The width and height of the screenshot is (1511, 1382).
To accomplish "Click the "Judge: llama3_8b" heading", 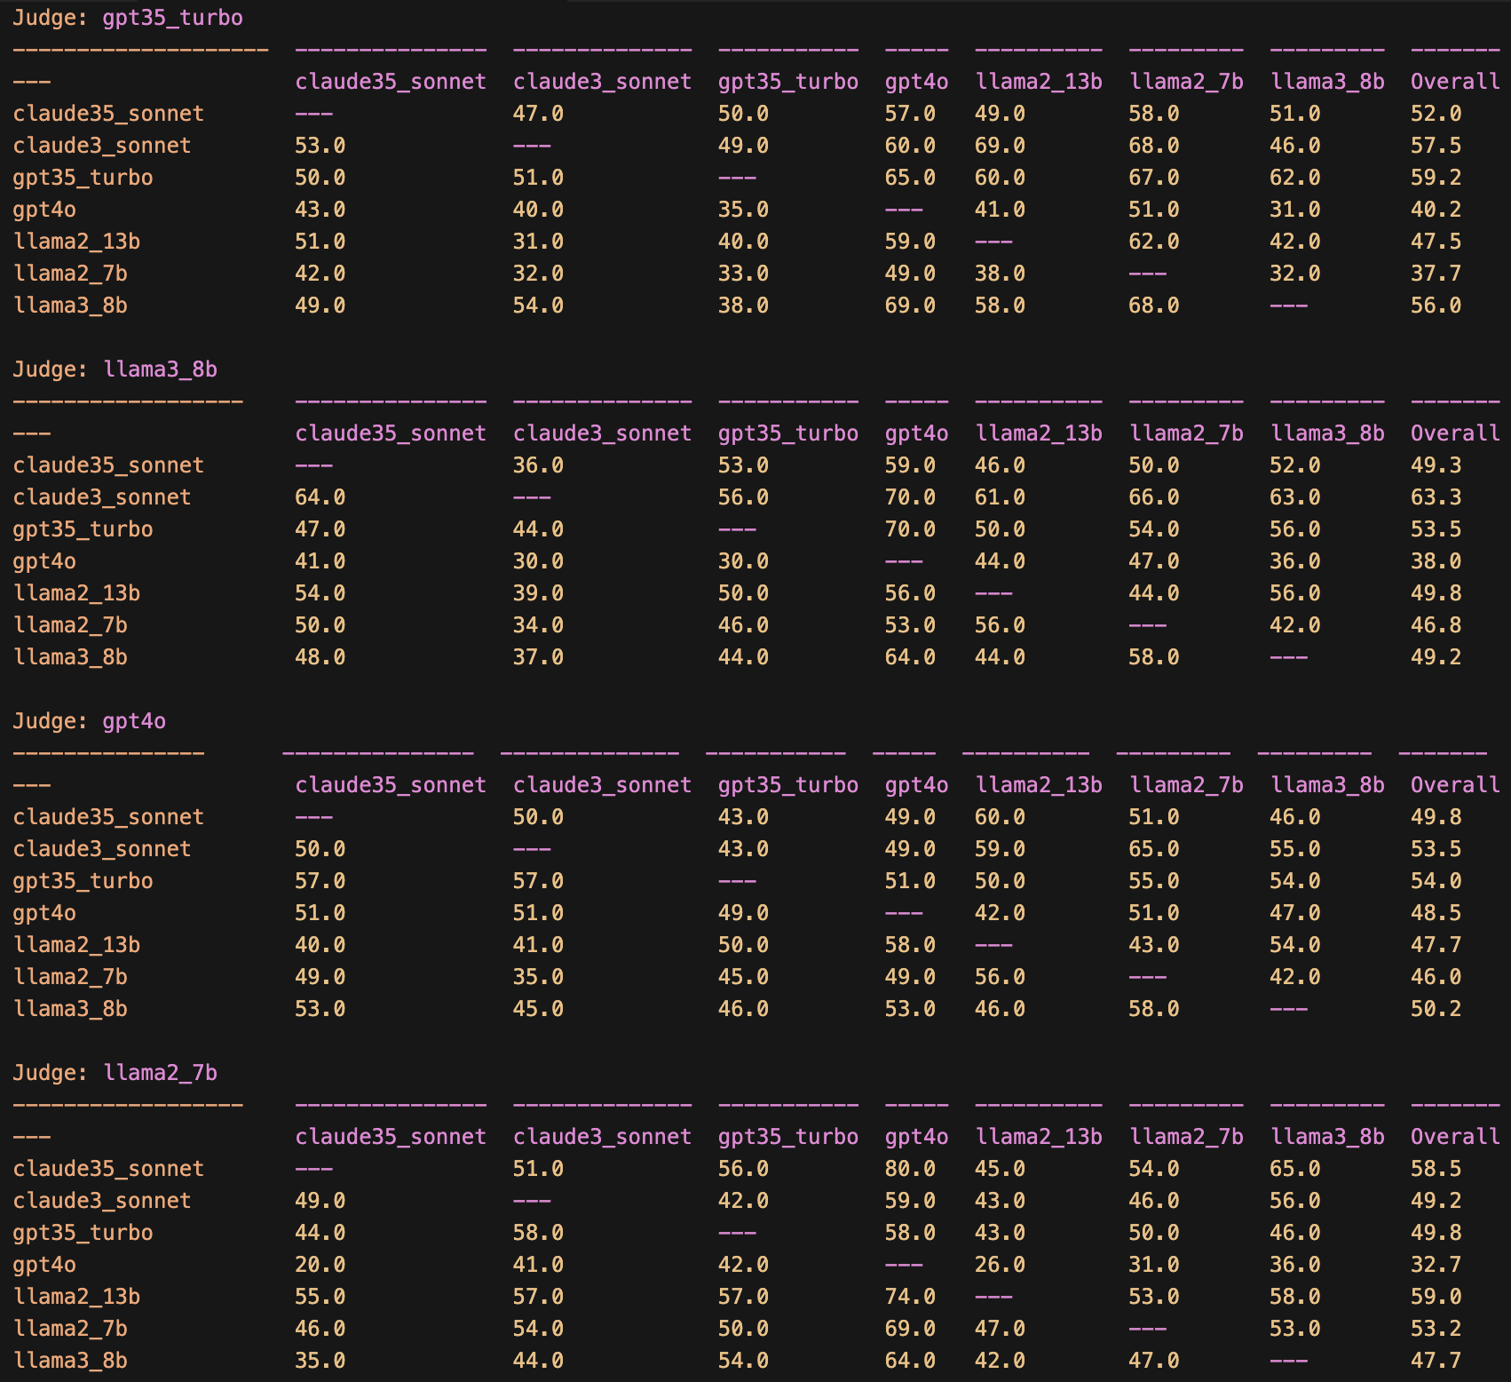I will click(115, 369).
